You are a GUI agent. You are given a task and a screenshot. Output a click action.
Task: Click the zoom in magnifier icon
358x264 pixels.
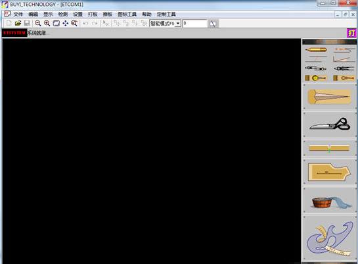(x=47, y=23)
